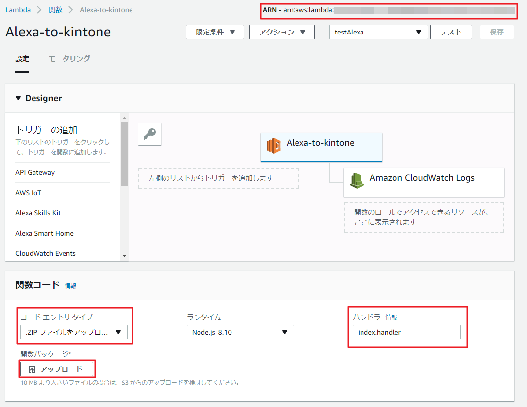Open the 限定条件 dropdown
Image resolution: width=527 pixels, height=407 pixels.
tap(215, 32)
